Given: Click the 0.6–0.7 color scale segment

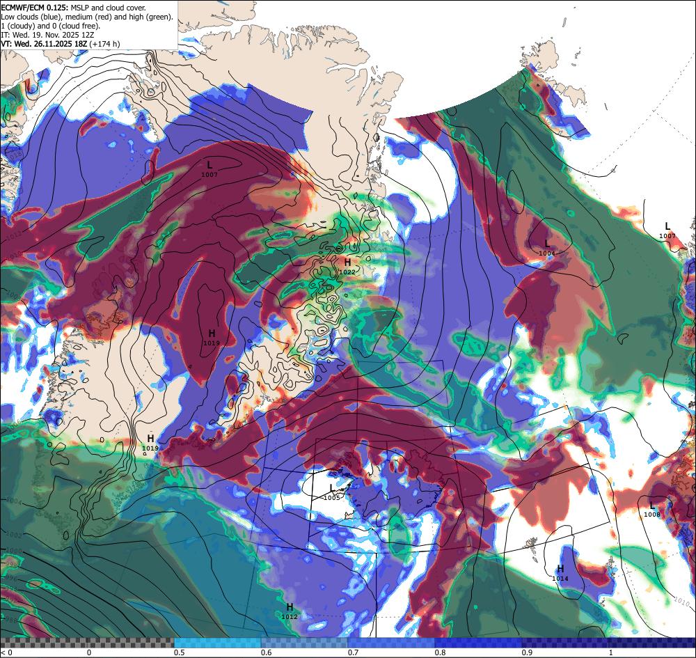Looking at the screenshot, I should [x=304, y=643].
